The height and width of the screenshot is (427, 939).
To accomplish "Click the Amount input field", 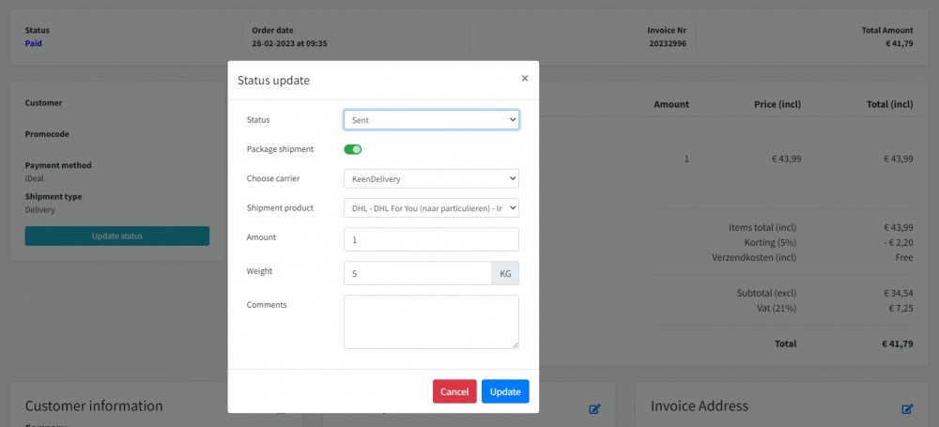I will [431, 239].
